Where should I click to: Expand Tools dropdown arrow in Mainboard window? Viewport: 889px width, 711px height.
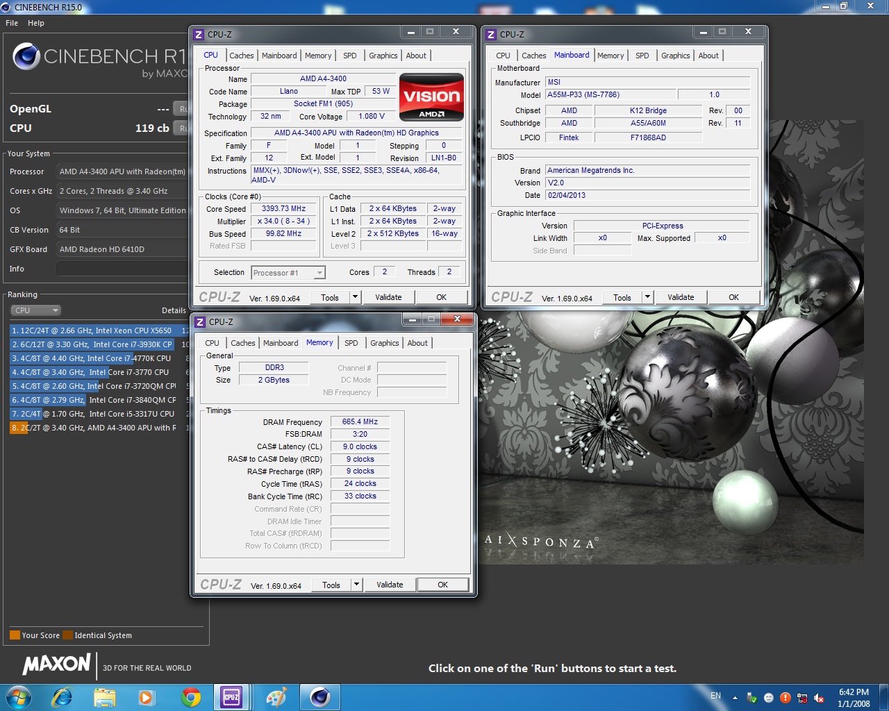pyautogui.click(x=647, y=297)
